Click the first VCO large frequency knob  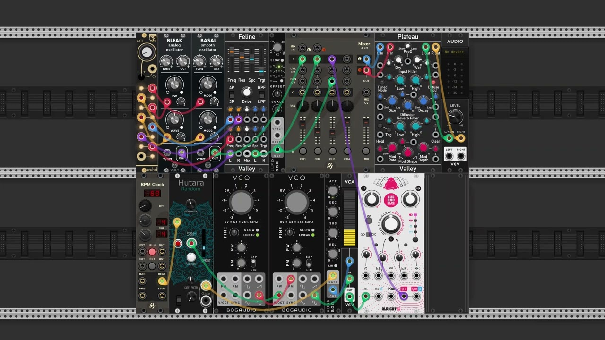[242, 202]
